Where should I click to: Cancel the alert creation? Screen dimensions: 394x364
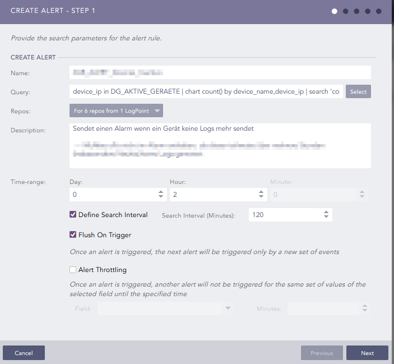(24, 353)
